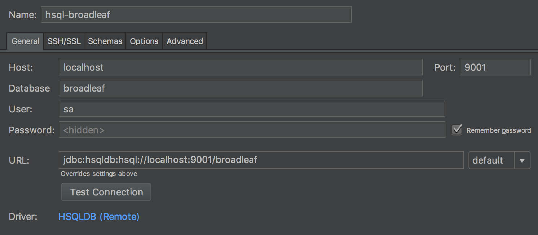The image size is (538, 235).
Task: Switch to the SSH/SSL tab
Action: click(64, 41)
